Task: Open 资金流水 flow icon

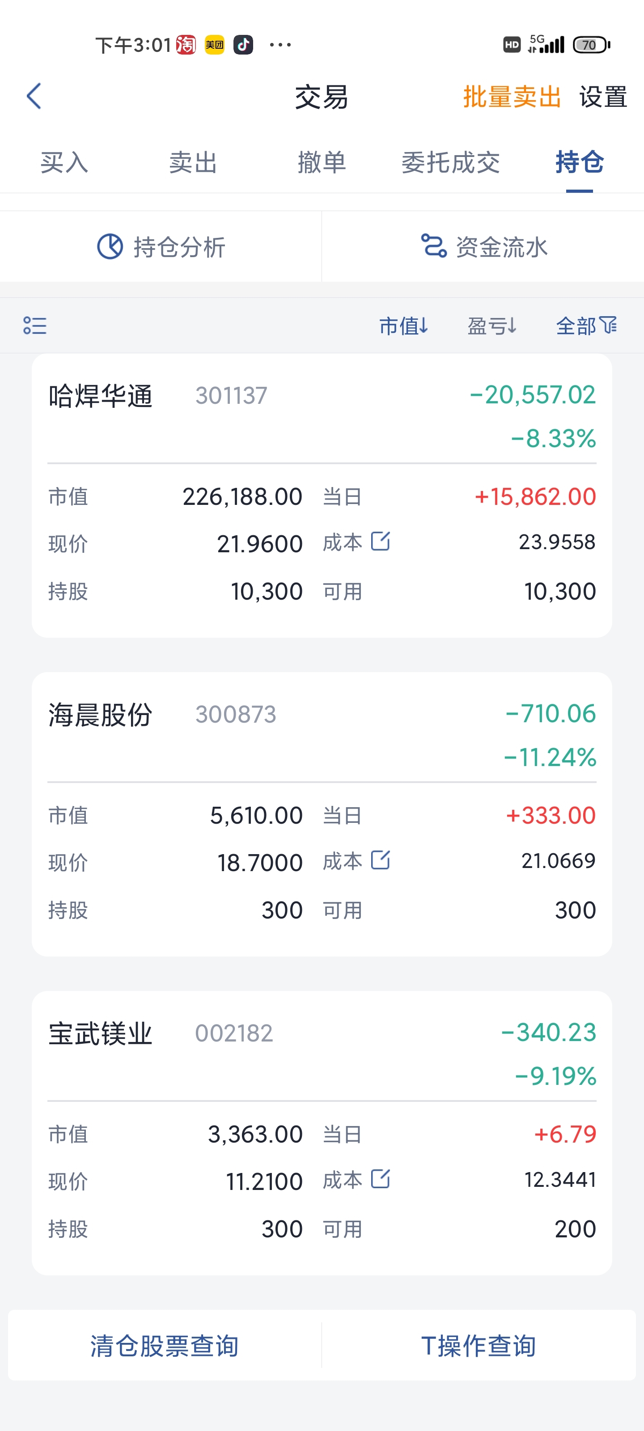Action: tap(434, 246)
